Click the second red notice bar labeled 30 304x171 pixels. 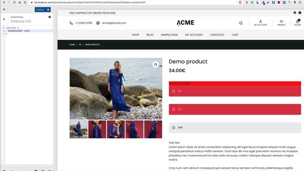point(235,109)
